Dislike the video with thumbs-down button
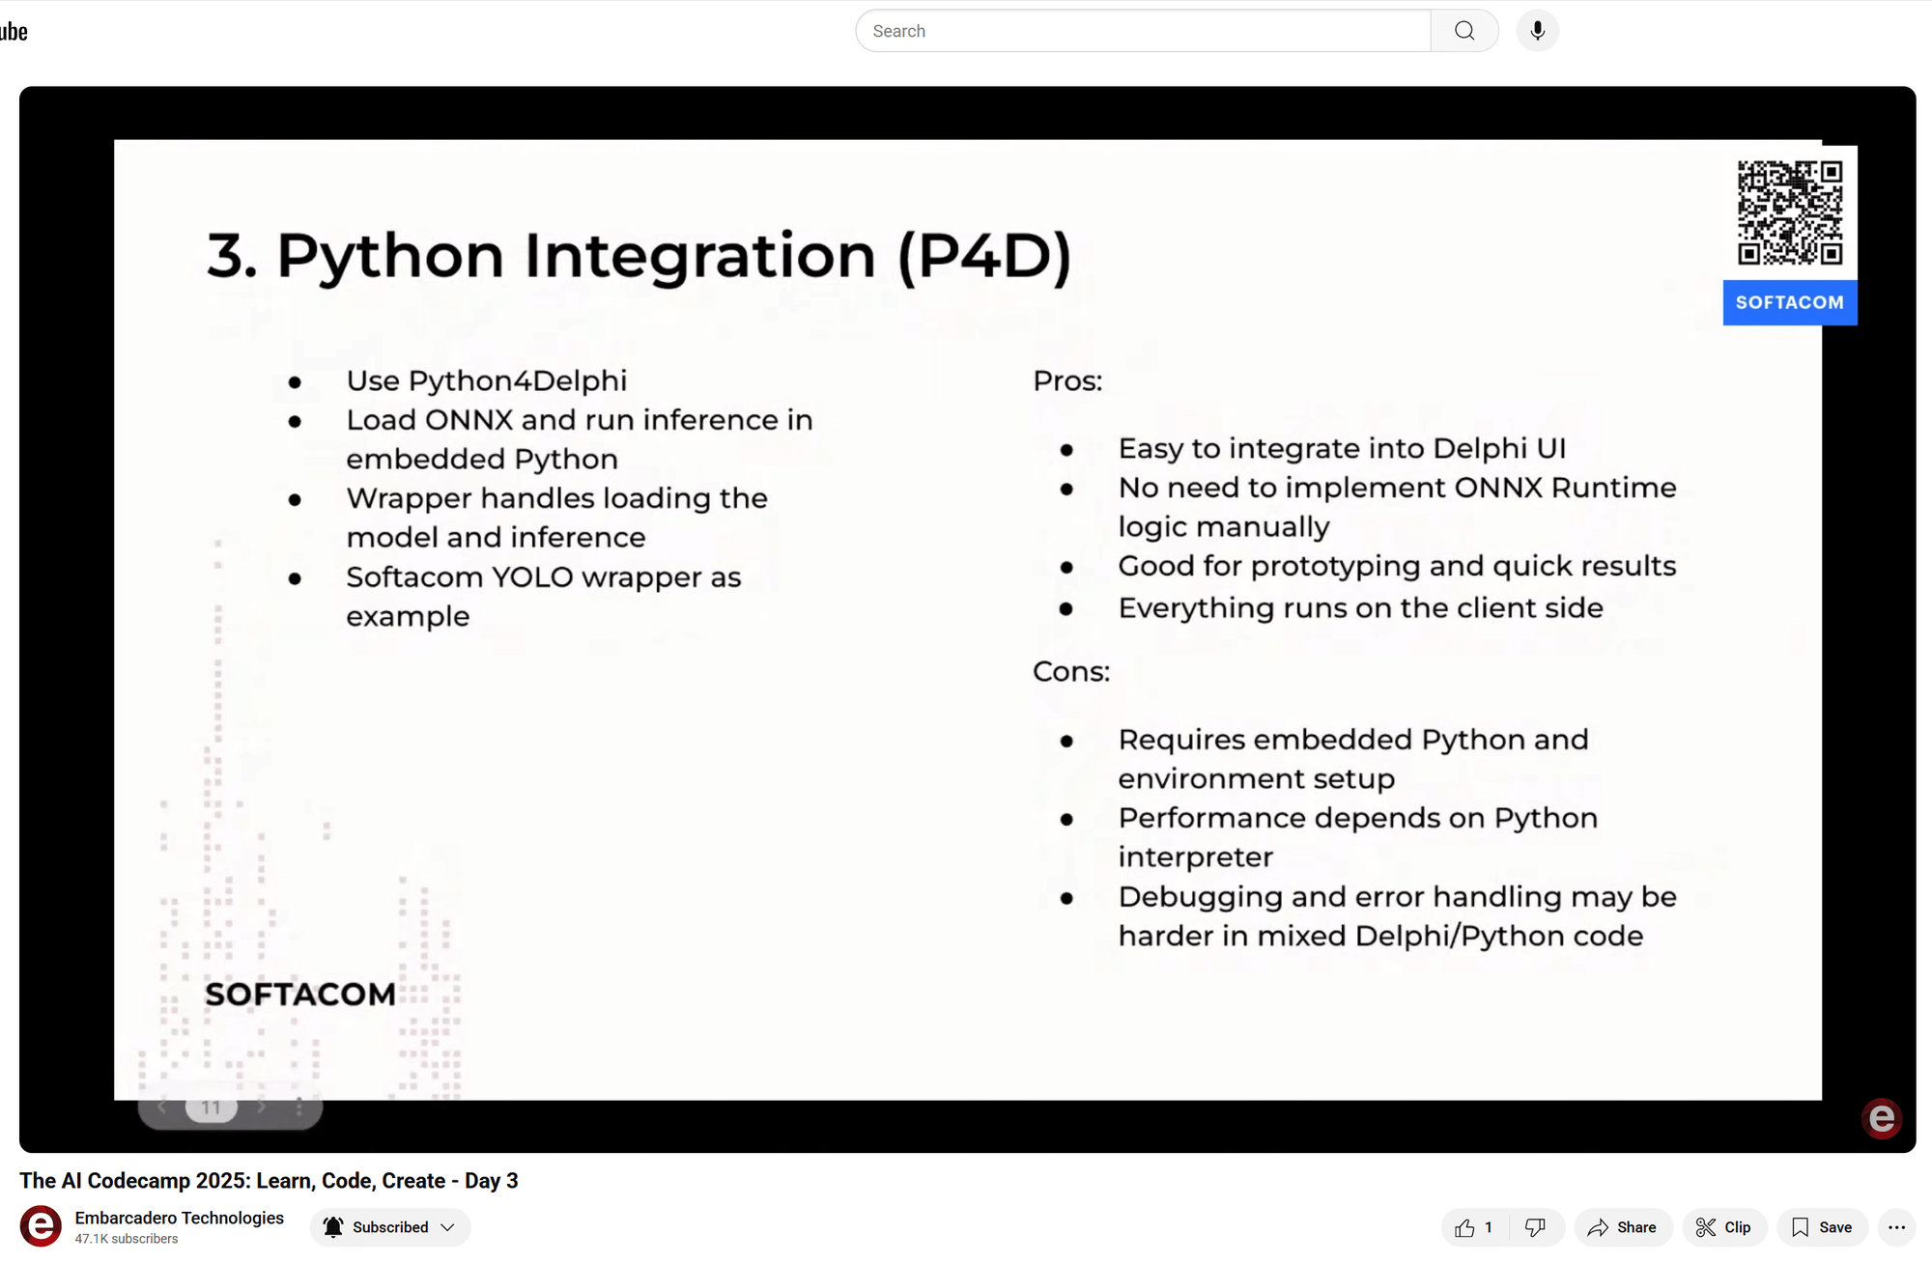This screenshot has width=1932, height=1263. click(1536, 1227)
